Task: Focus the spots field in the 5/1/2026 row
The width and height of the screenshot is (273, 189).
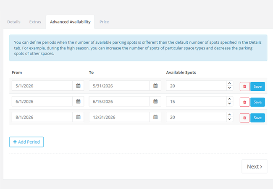Action: (x=197, y=86)
